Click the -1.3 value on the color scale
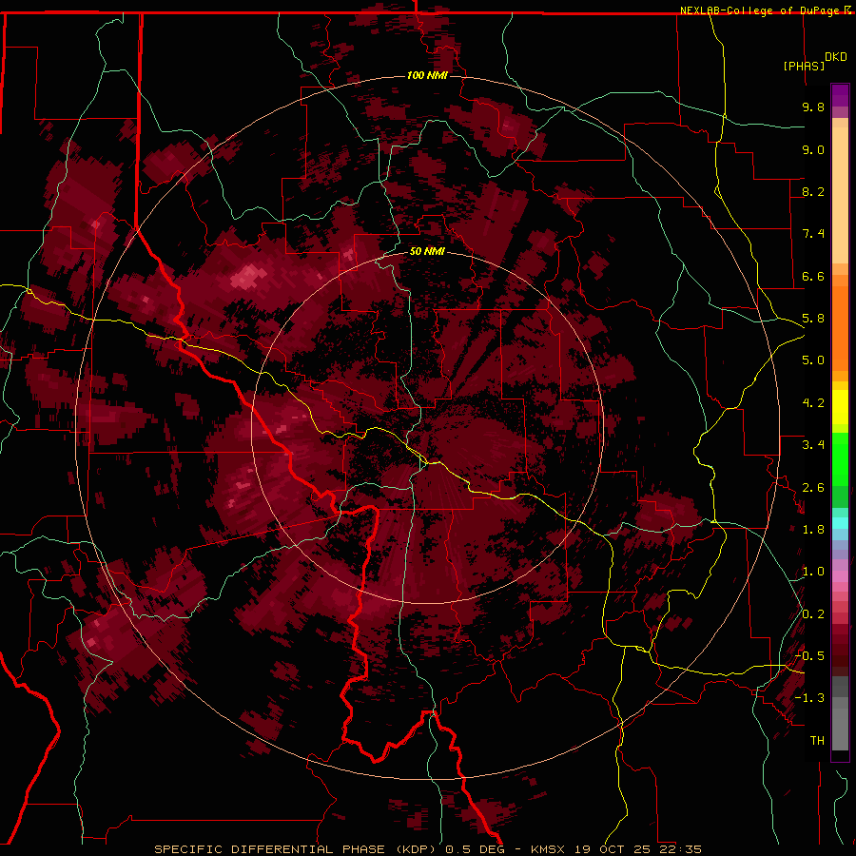This screenshot has width=856, height=856. pos(809,698)
